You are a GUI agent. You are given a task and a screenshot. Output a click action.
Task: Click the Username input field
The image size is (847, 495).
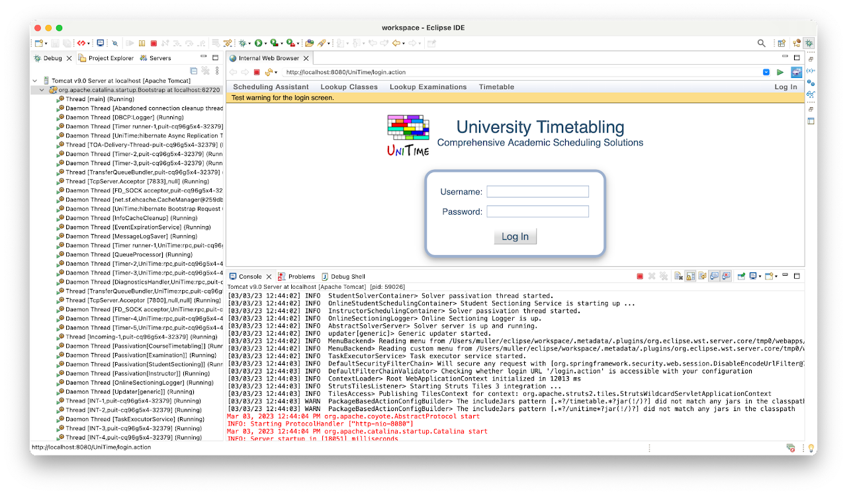point(537,192)
